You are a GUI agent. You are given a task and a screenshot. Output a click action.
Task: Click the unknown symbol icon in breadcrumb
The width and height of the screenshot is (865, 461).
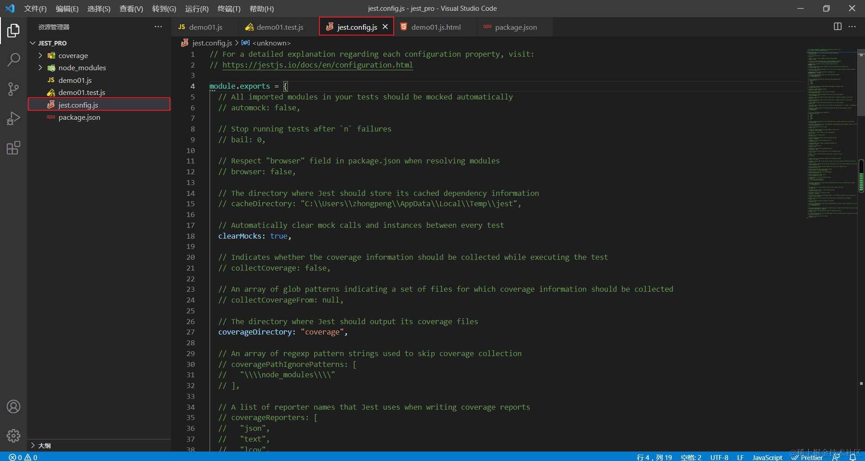[x=246, y=43]
